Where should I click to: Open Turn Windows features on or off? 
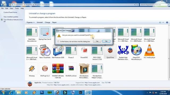click(x=13, y=21)
